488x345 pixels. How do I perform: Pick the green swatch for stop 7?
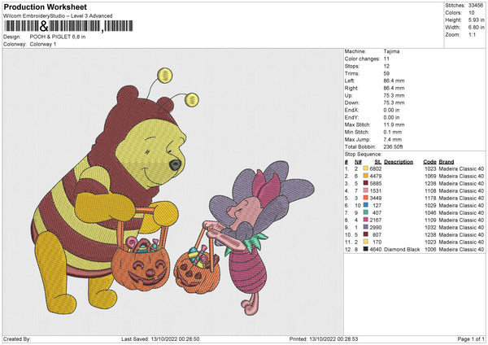pos(366,212)
